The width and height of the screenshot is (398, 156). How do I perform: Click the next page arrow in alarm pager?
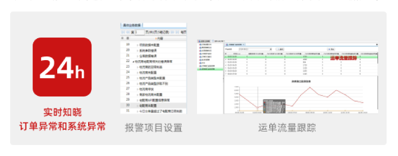point(173,32)
